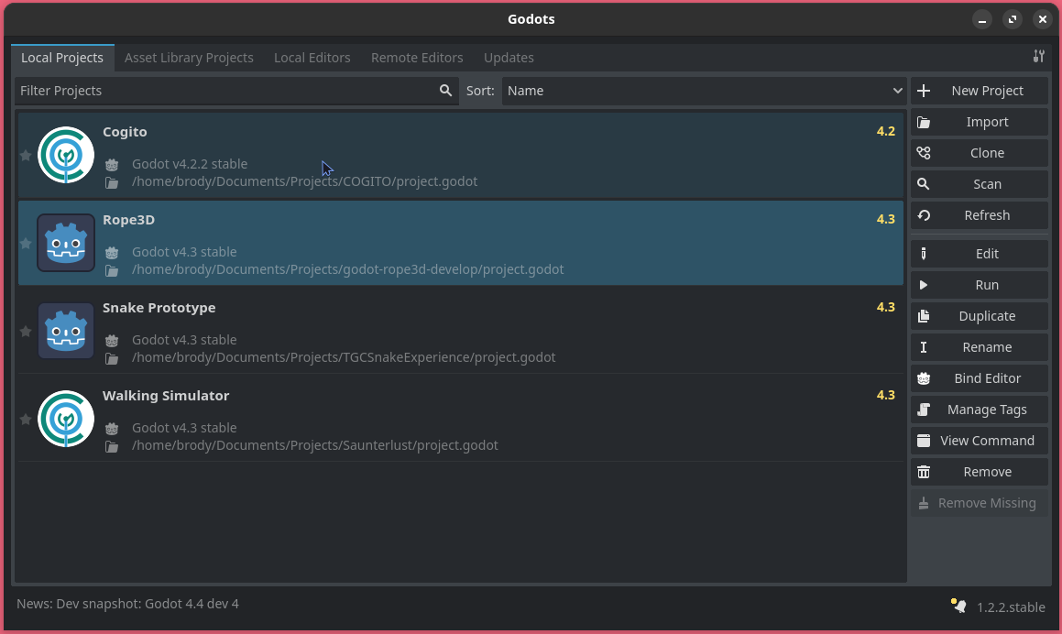Image resolution: width=1062 pixels, height=634 pixels.
Task: Click the Clone button label
Action: click(x=987, y=153)
